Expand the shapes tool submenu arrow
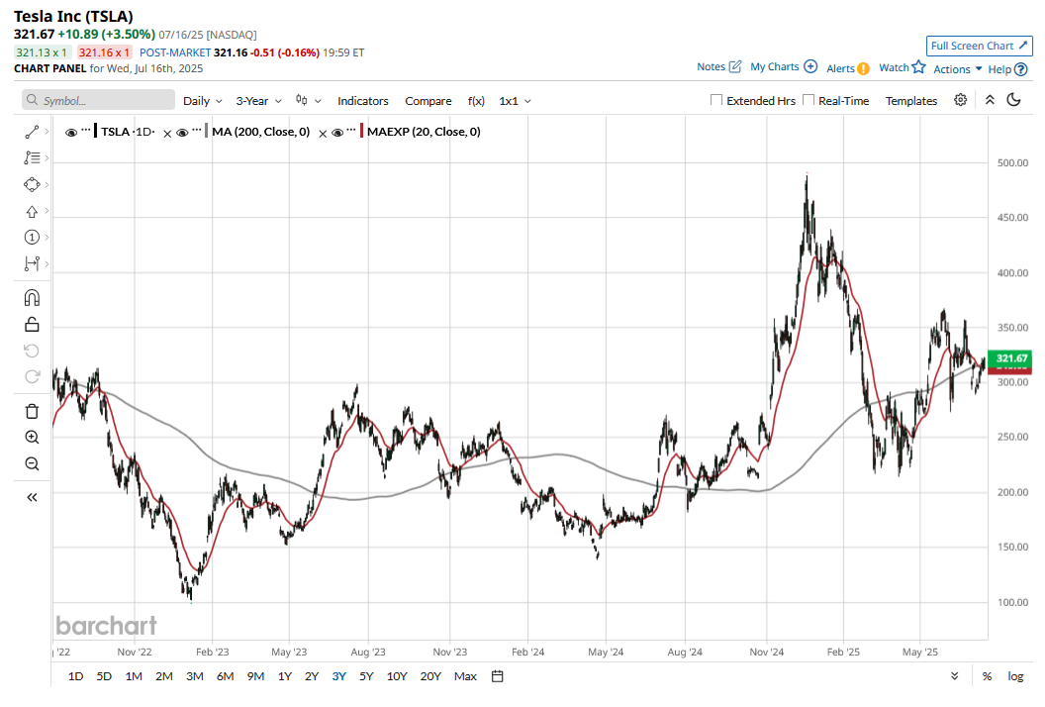Viewport: 1045px width, 707px height. 47,184
